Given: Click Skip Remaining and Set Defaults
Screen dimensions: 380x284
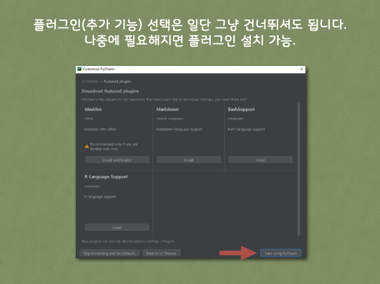Looking at the screenshot, I should pos(109,253).
